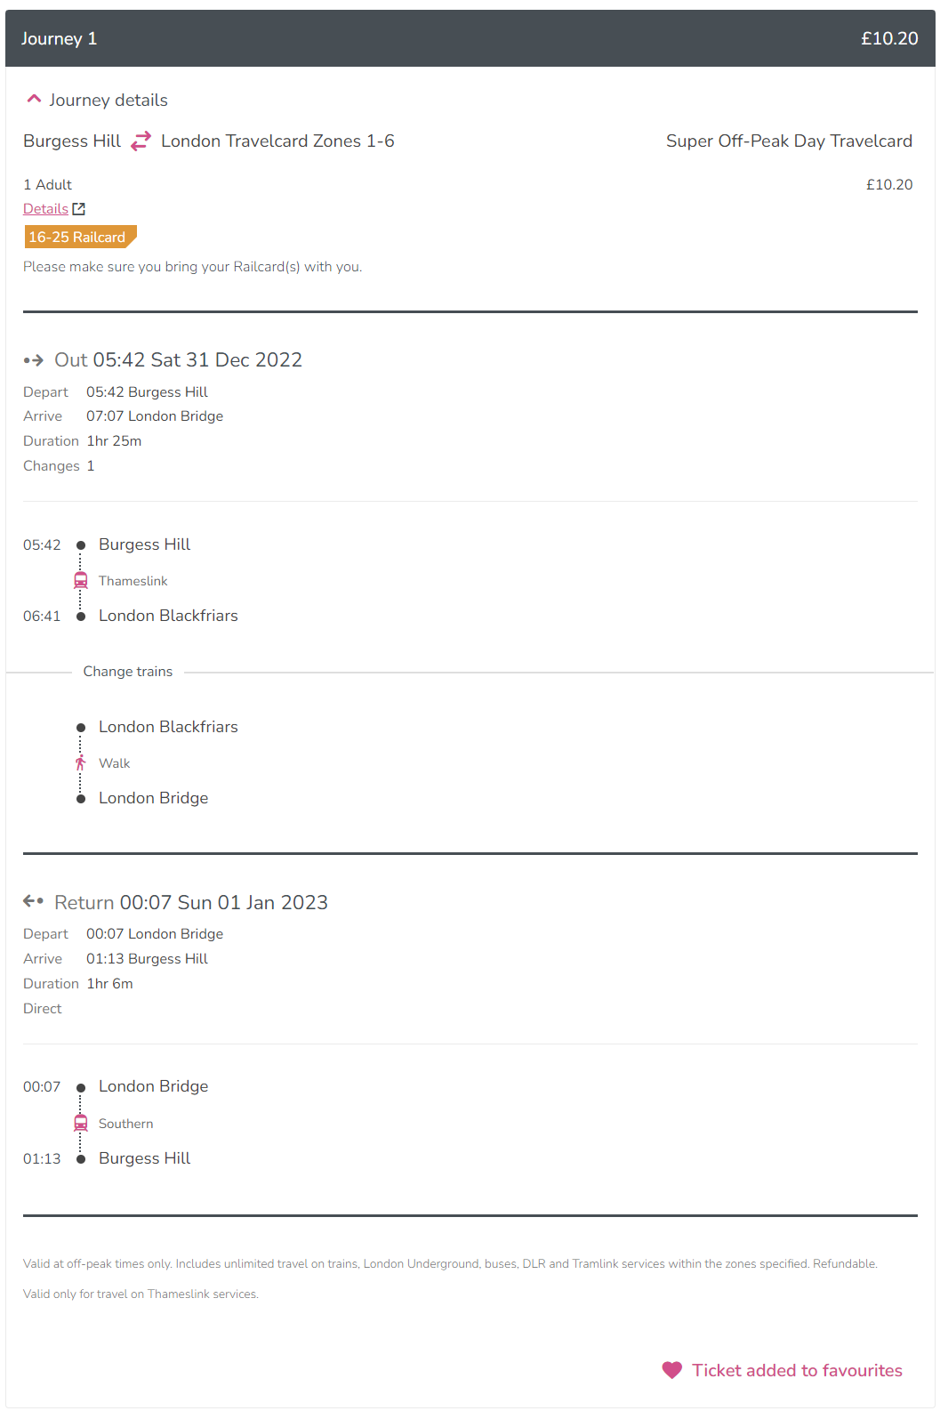Collapse the Journey details chevron
940x1419 pixels.
tap(34, 100)
